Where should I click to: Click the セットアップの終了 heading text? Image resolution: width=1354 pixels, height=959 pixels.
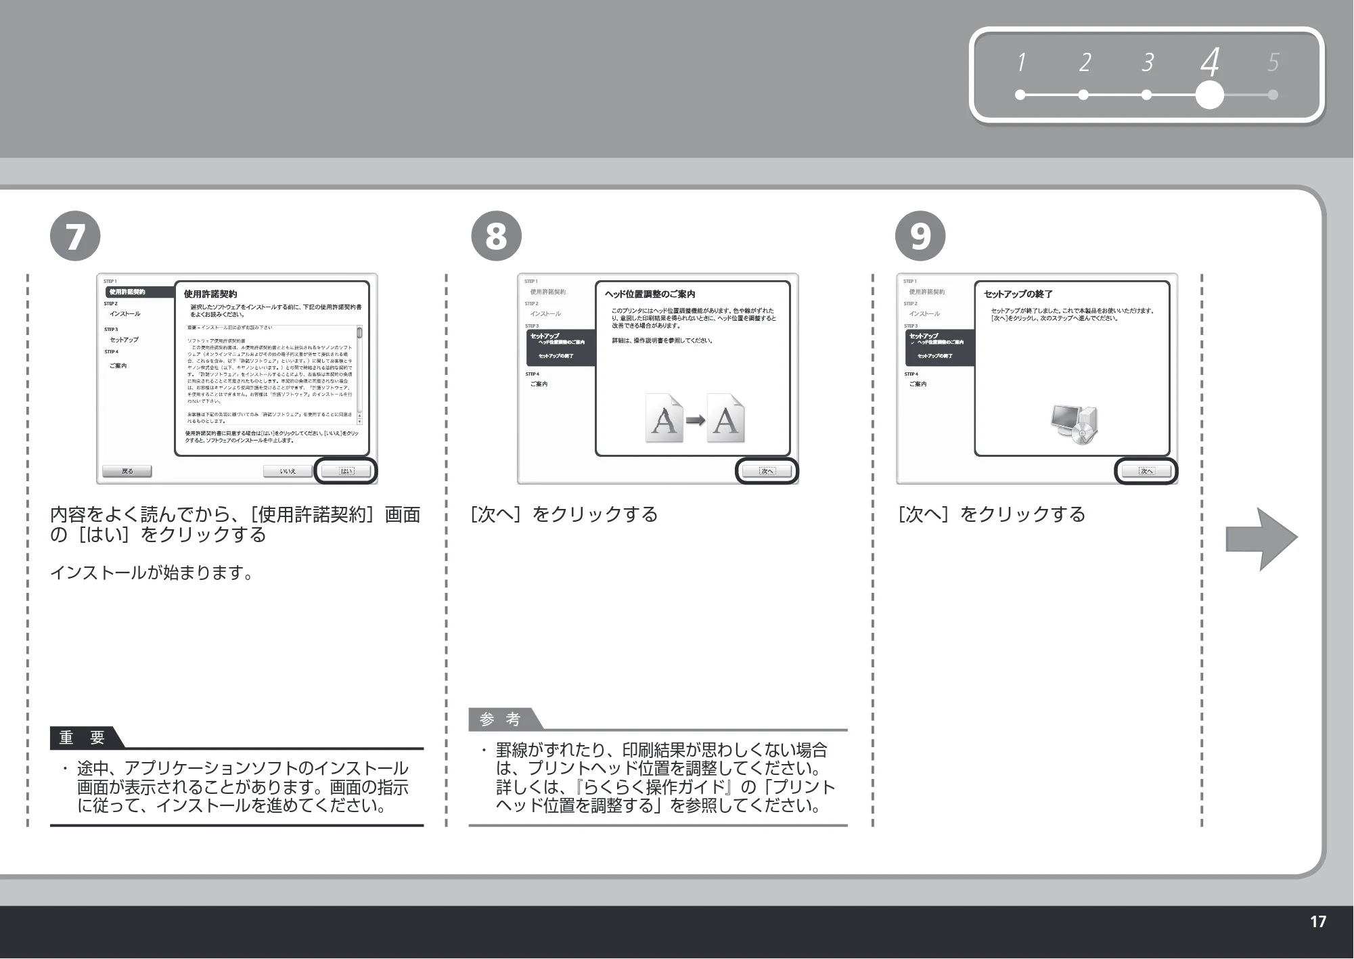[1018, 294]
